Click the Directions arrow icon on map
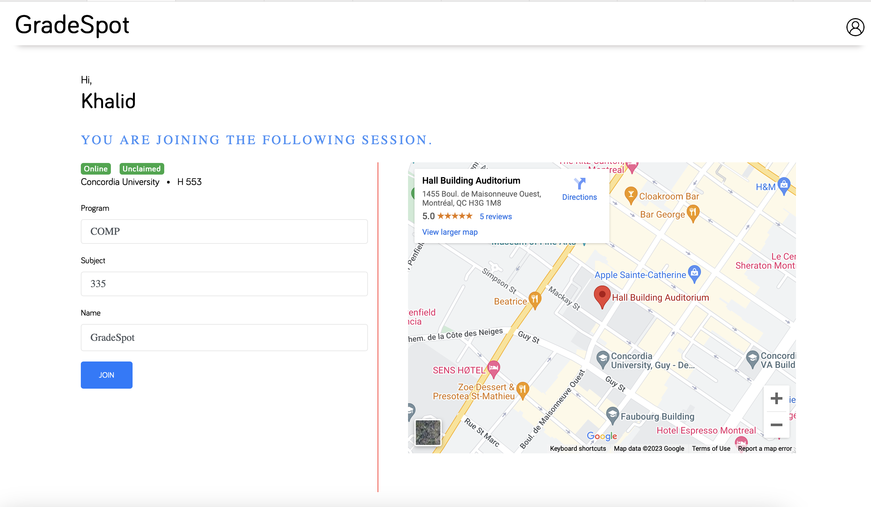This screenshot has width=871, height=507. tap(579, 184)
